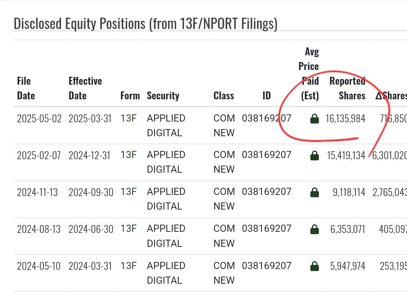Click the Security column header
Image resolution: width=407 pixels, height=292 pixels.
click(x=163, y=96)
